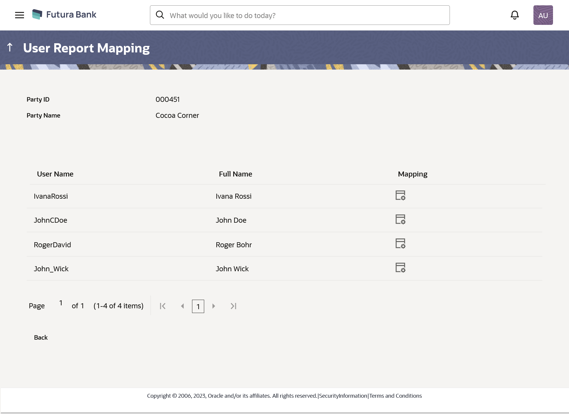569x414 pixels.
Task: Open mapping settings for John_Wick
Action: 400,268
